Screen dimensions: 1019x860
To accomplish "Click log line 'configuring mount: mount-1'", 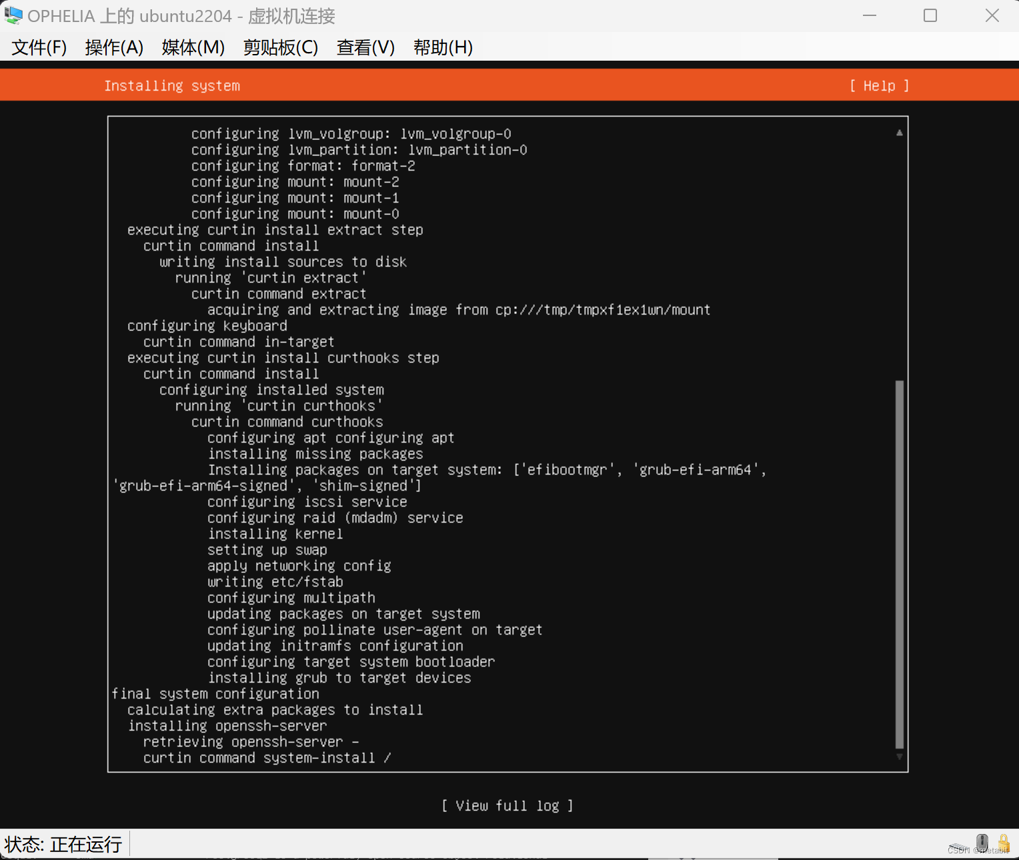I will click(x=295, y=198).
